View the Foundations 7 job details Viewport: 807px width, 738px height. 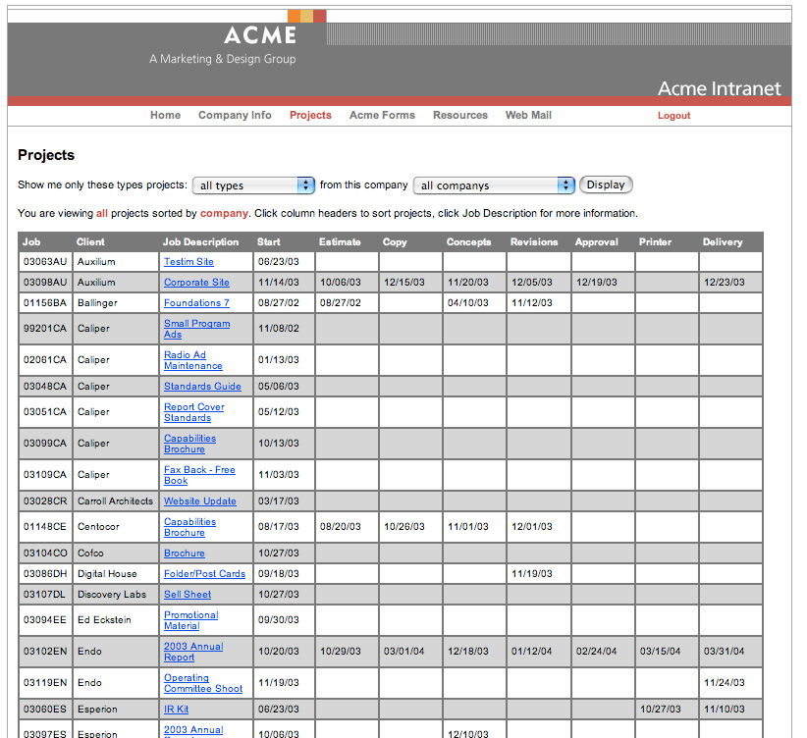tap(196, 303)
